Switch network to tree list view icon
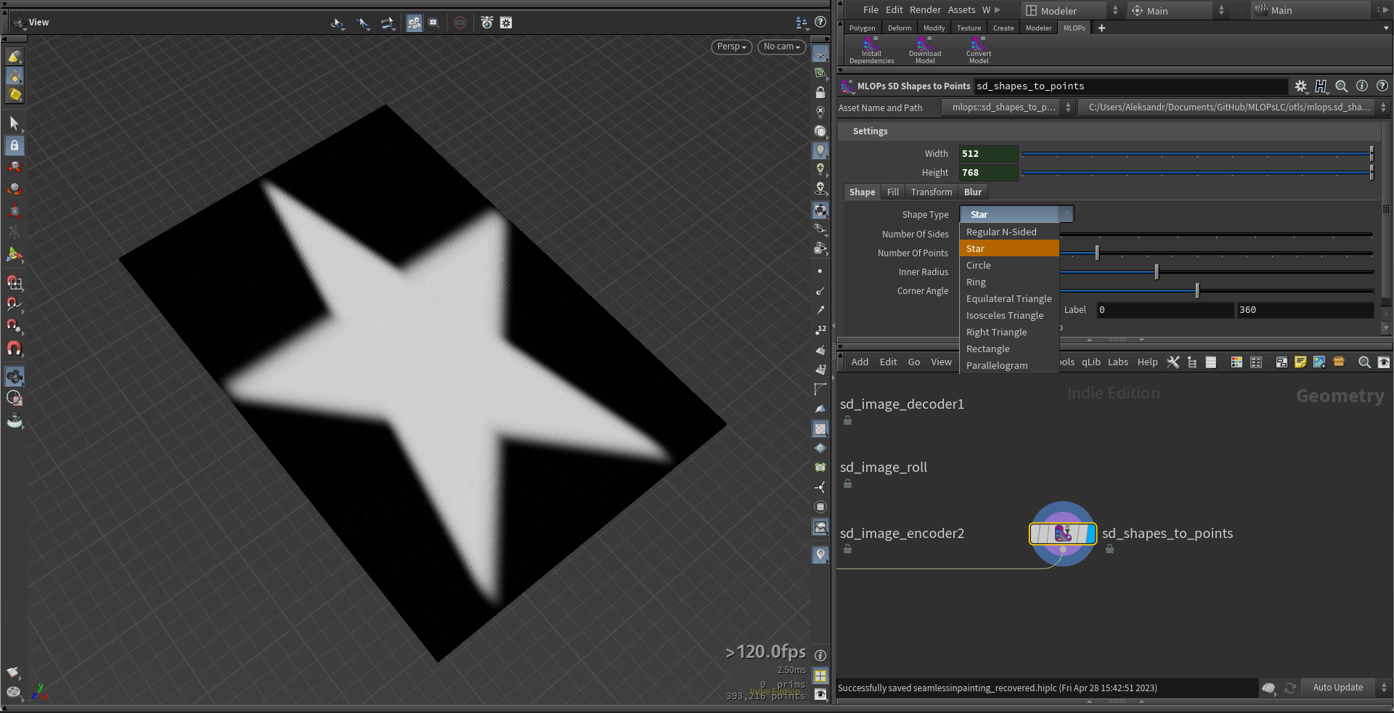This screenshot has height=713, width=1394. pos(1192,362)
